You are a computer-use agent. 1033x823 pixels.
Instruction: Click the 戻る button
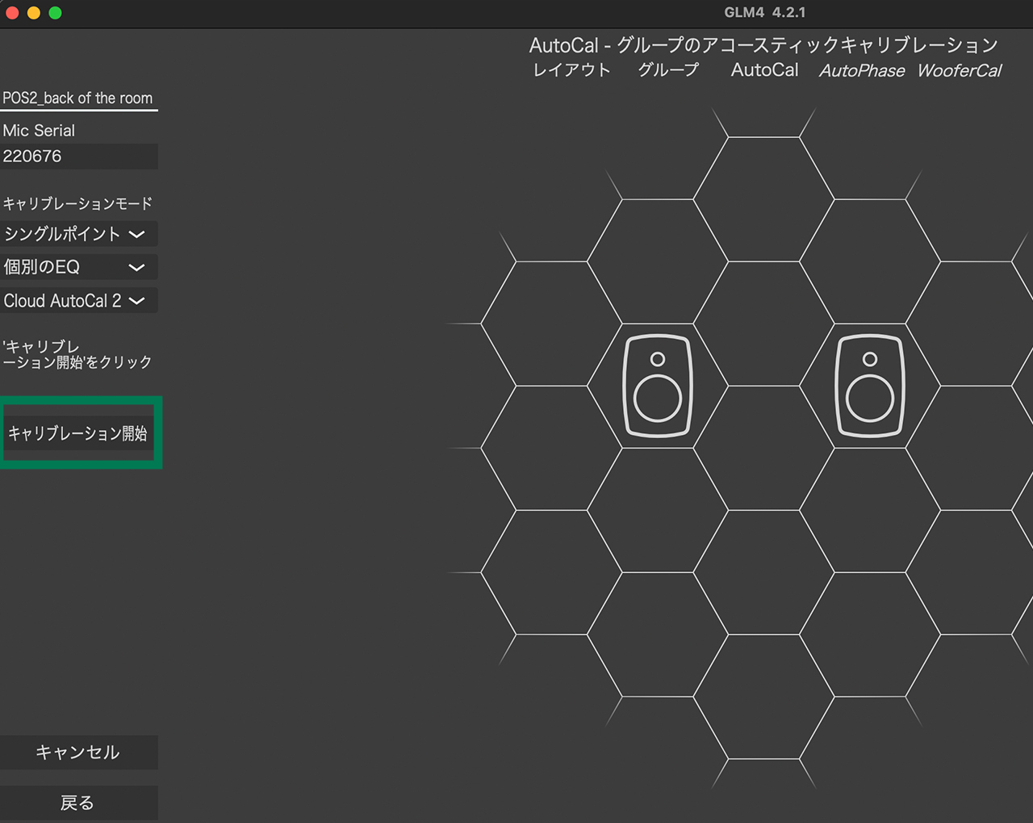point(78,802)
